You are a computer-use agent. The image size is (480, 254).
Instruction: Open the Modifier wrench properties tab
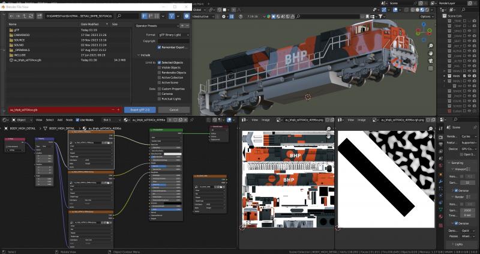tap(441, 181)
